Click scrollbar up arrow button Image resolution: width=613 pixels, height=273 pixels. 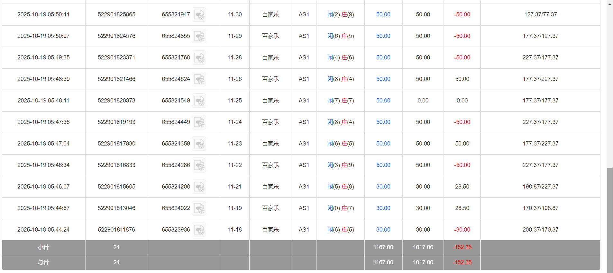coord(610,4)
